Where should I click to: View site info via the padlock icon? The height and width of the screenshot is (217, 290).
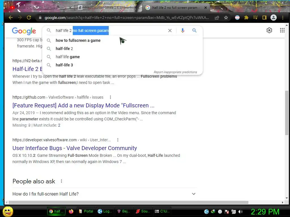pos(40,18)
